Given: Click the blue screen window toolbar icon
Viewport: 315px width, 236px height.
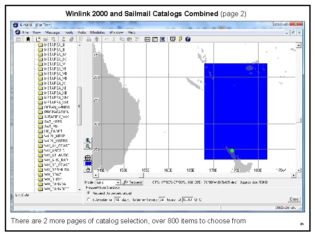Looking at the screenshot, I should coord(162,39).
